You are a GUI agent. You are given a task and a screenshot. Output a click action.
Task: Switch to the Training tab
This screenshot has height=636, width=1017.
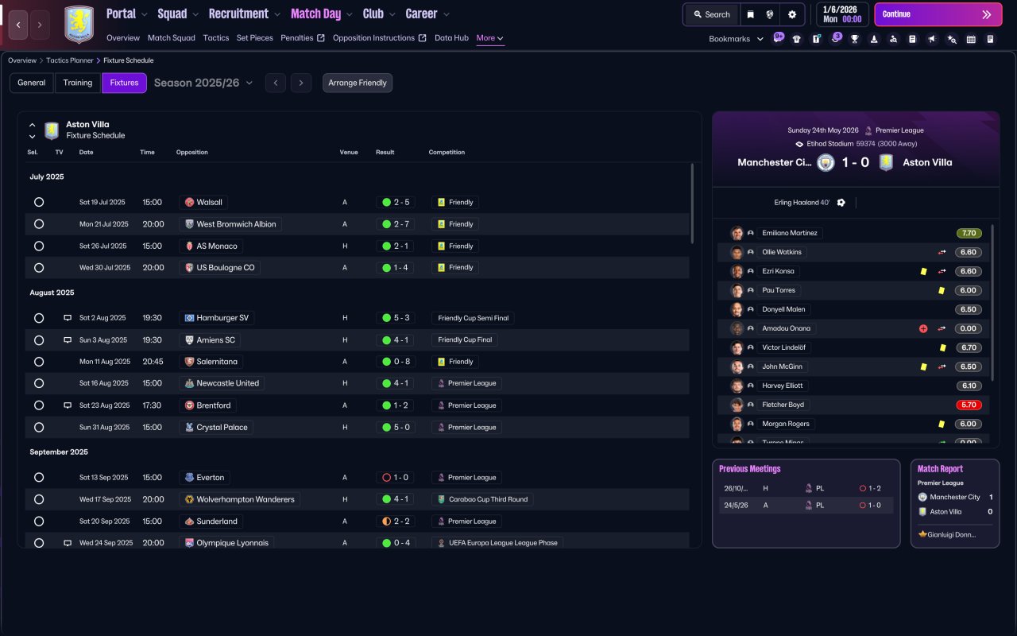78,83
